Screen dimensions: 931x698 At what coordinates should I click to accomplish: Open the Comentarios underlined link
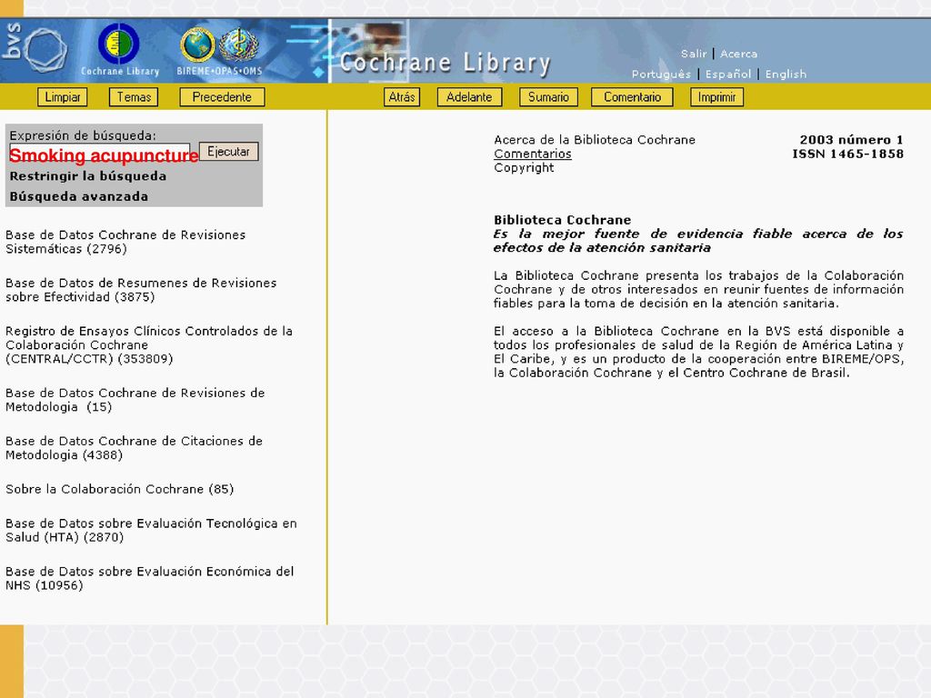(533, 154)
